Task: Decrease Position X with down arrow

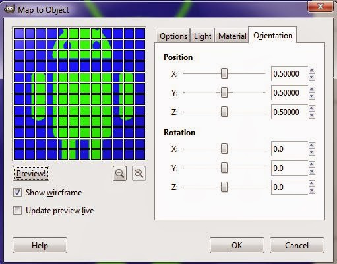Action: 312,77
